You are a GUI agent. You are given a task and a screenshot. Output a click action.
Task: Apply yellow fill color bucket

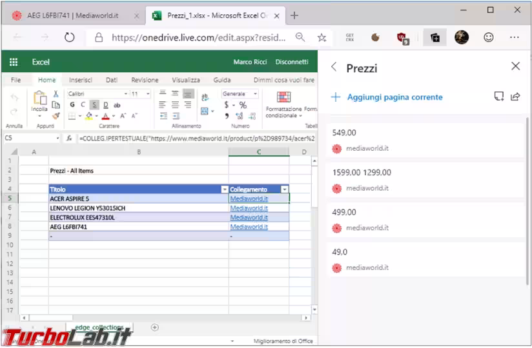(x=89, y=116)
